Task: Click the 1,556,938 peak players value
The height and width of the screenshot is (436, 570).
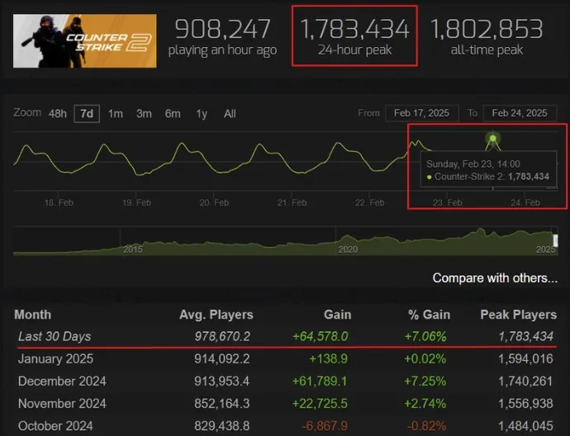Action: tap(525, 404)
